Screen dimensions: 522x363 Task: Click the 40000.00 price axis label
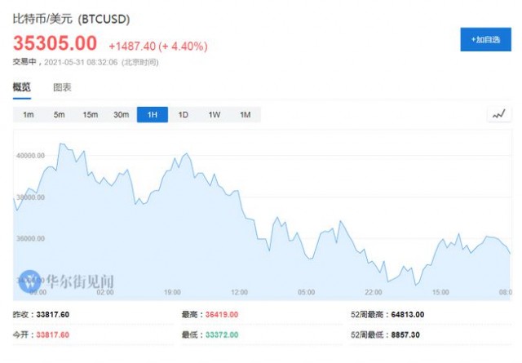click(x=31, y=156)
